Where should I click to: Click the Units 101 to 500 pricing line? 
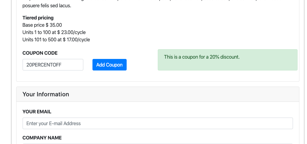[56, 40]
